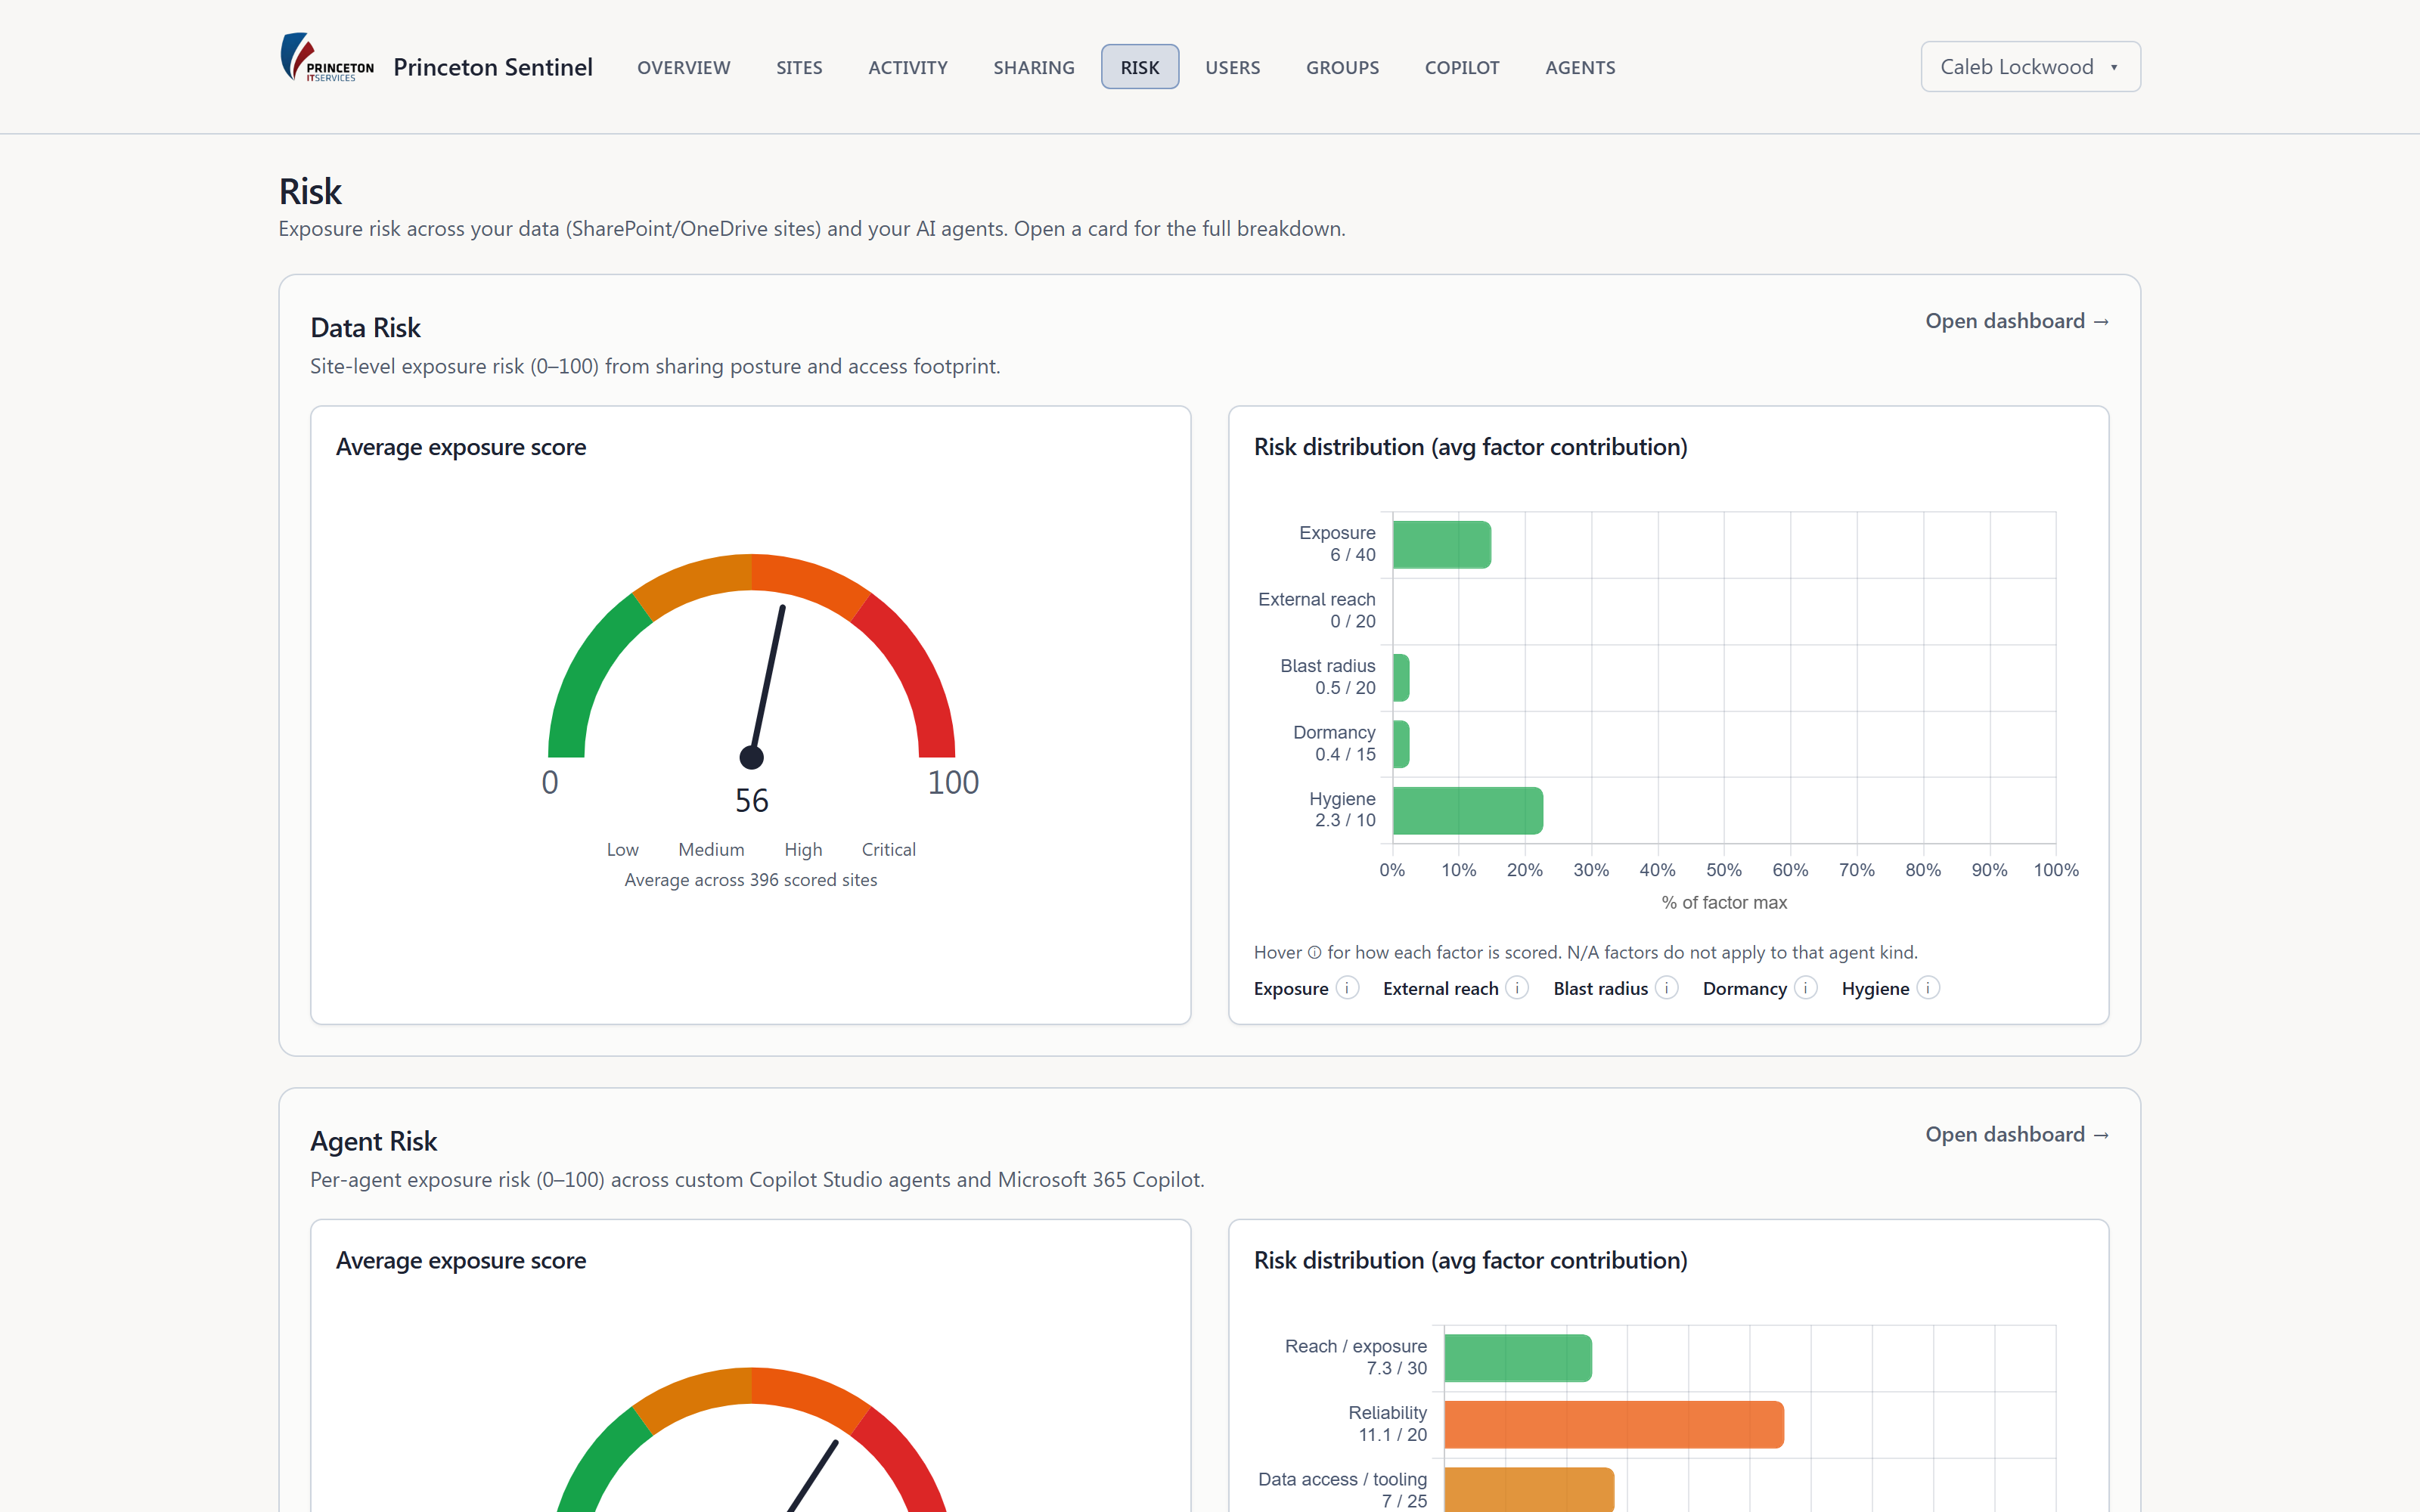Open the Dormancy factor info icon
2420x1512 pixels.
pos(1805,988)
